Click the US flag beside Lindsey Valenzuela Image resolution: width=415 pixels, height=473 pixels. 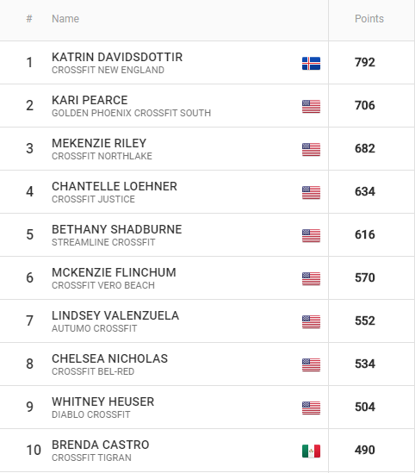click(x=311, y=322)
